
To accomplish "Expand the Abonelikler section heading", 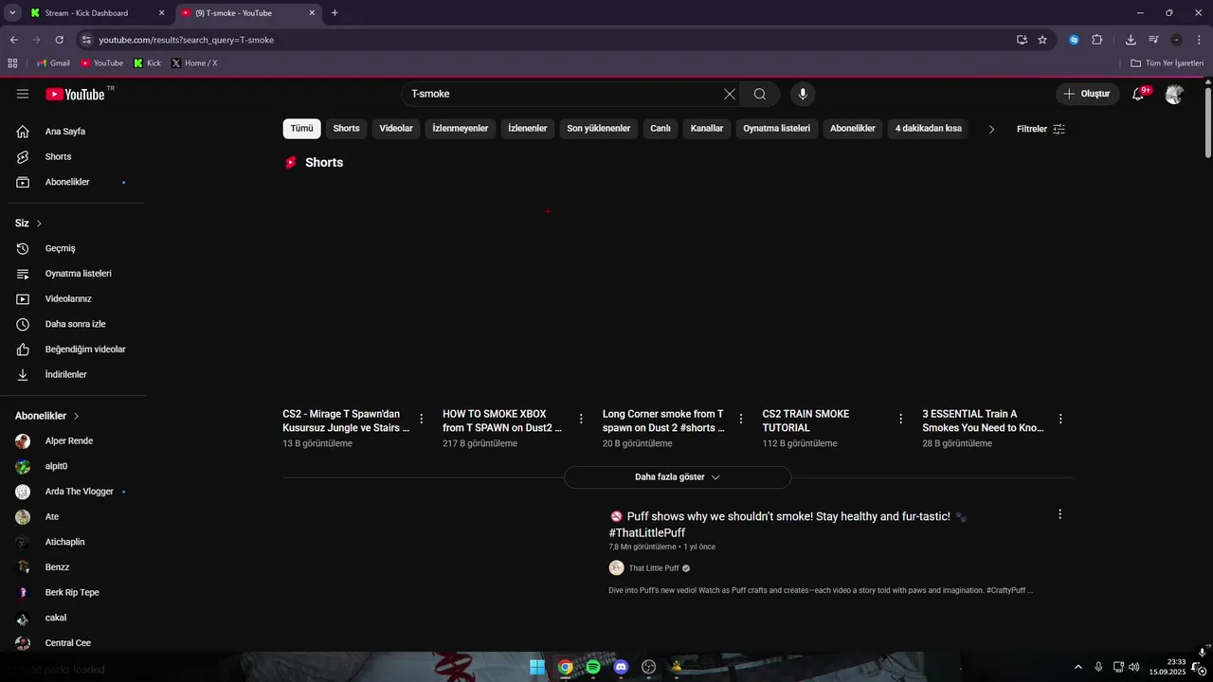I will pos(47,416).
